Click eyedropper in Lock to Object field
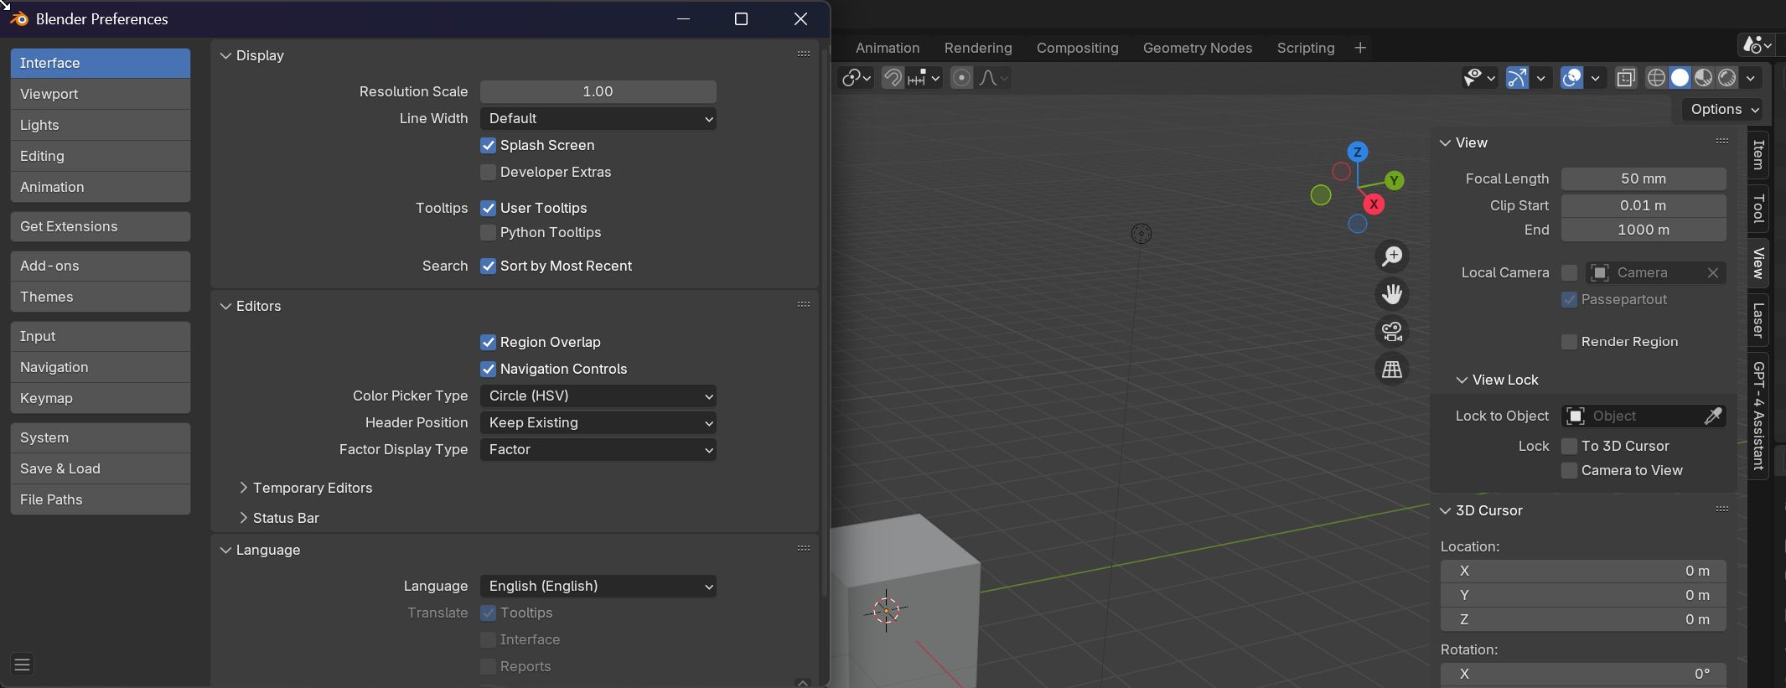Screen dimensions: 1786x688 pyautogui.click(x=1713, y=416)
